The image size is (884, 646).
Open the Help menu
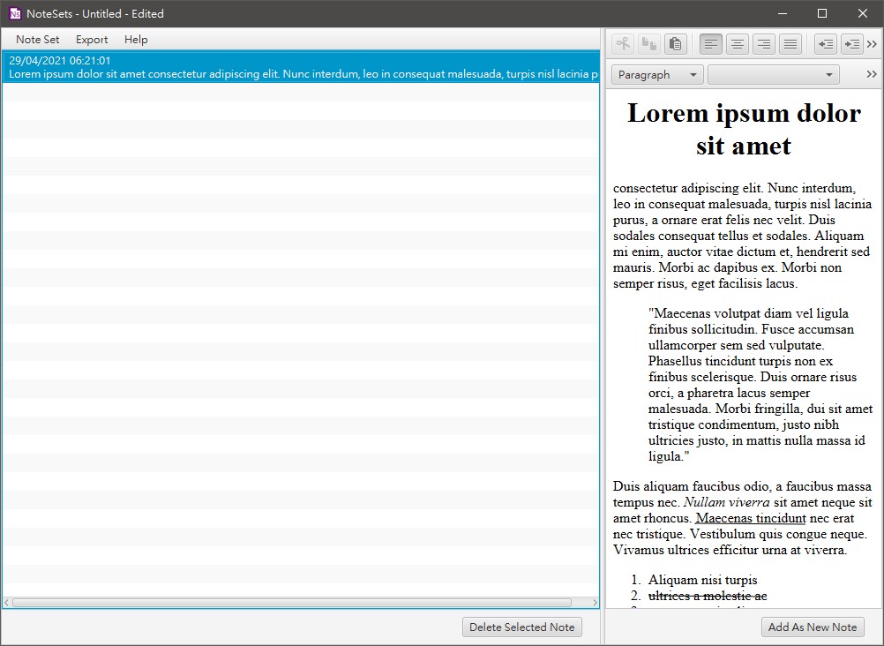136,40
